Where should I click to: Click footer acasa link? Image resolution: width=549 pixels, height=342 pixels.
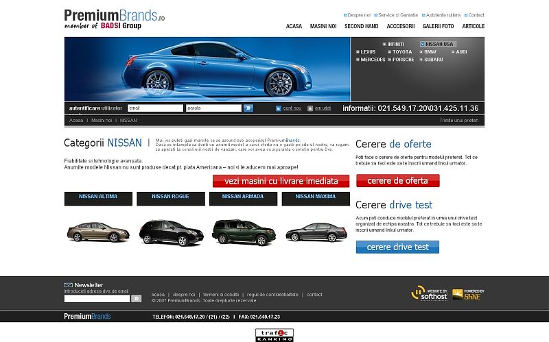pyautogui.click(x=158, y=295)
